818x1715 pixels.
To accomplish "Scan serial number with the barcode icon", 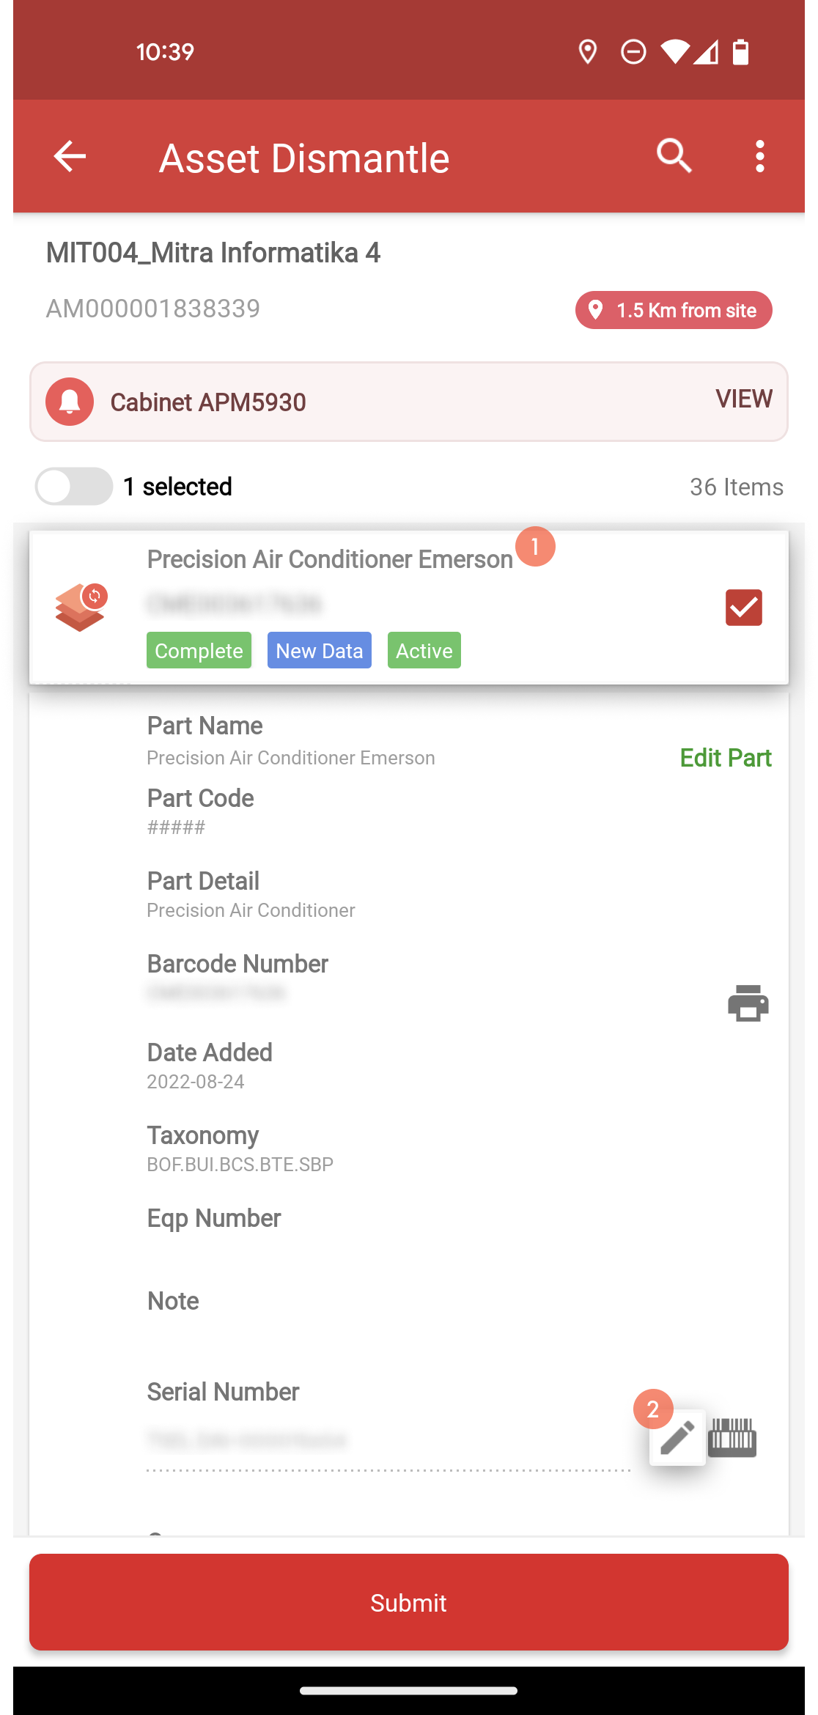I will (732, 1437).
